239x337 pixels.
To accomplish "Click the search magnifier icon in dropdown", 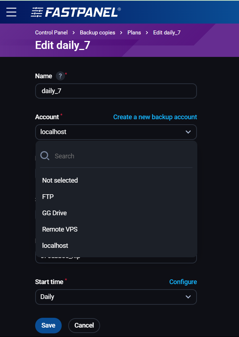I will click(x=45, y=156).
